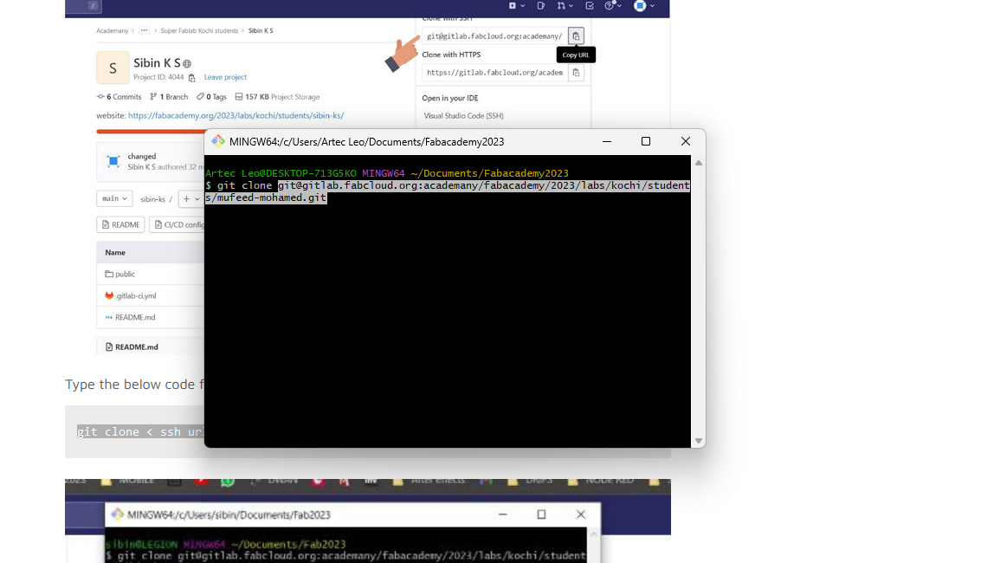This screenshot has width=981, height=563.
Task: Click the highlighted mufeed-mohamed.git text
Action: click(272, 197)
